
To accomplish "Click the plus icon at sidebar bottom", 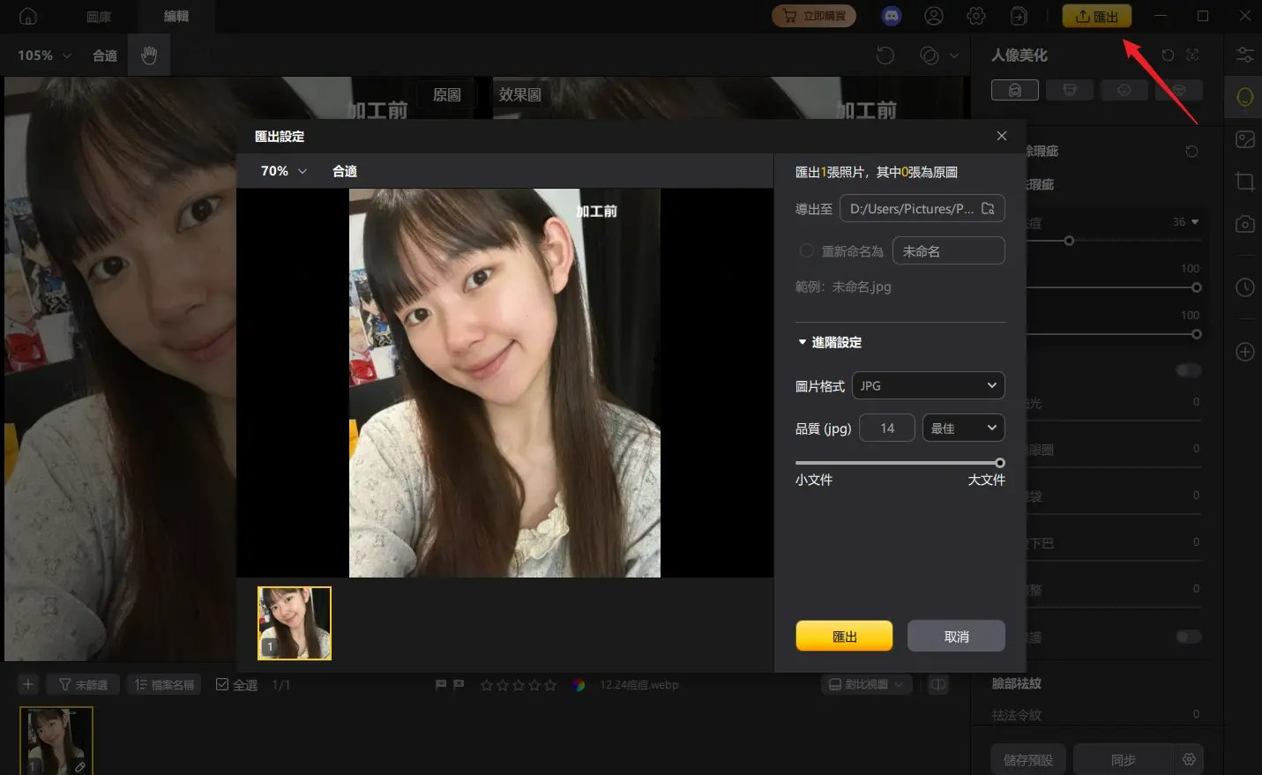I will tap(1244, 351).
